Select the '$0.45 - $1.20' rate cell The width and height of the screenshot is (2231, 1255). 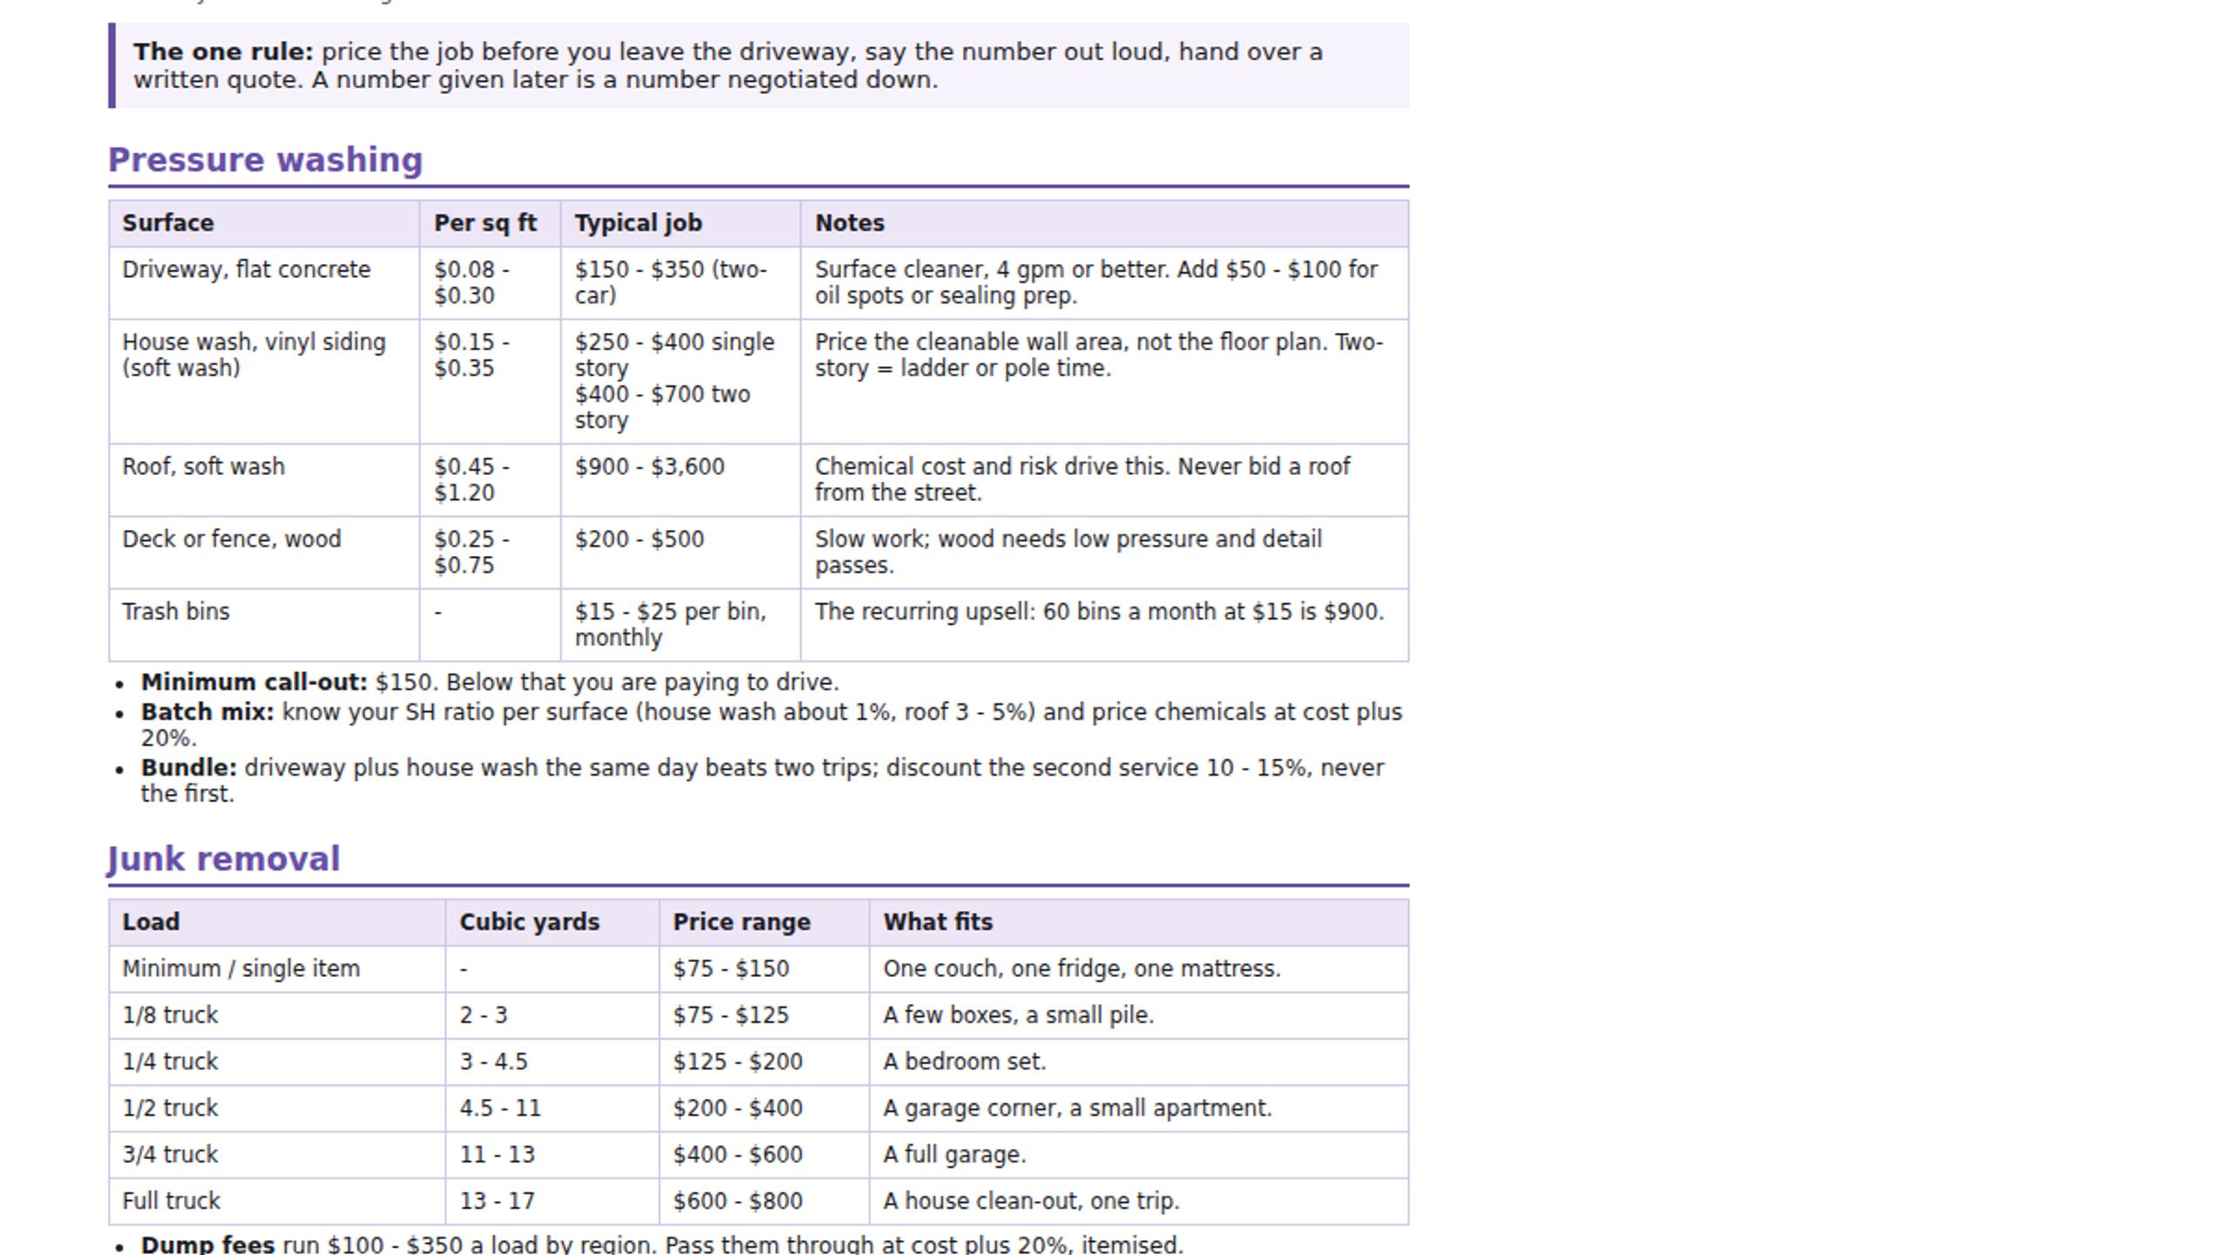[490, 480]
